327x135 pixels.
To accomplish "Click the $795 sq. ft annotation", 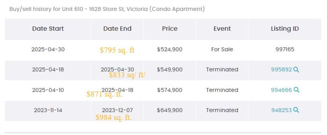I will pyautogui.click(x=117, y=51).
